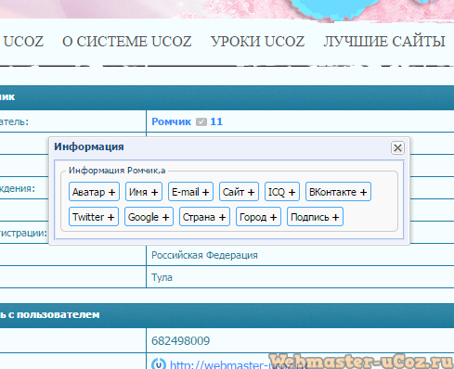Open the Ромчик username link
This screenshot has height=369, width=454.
[x=171, y=121]
